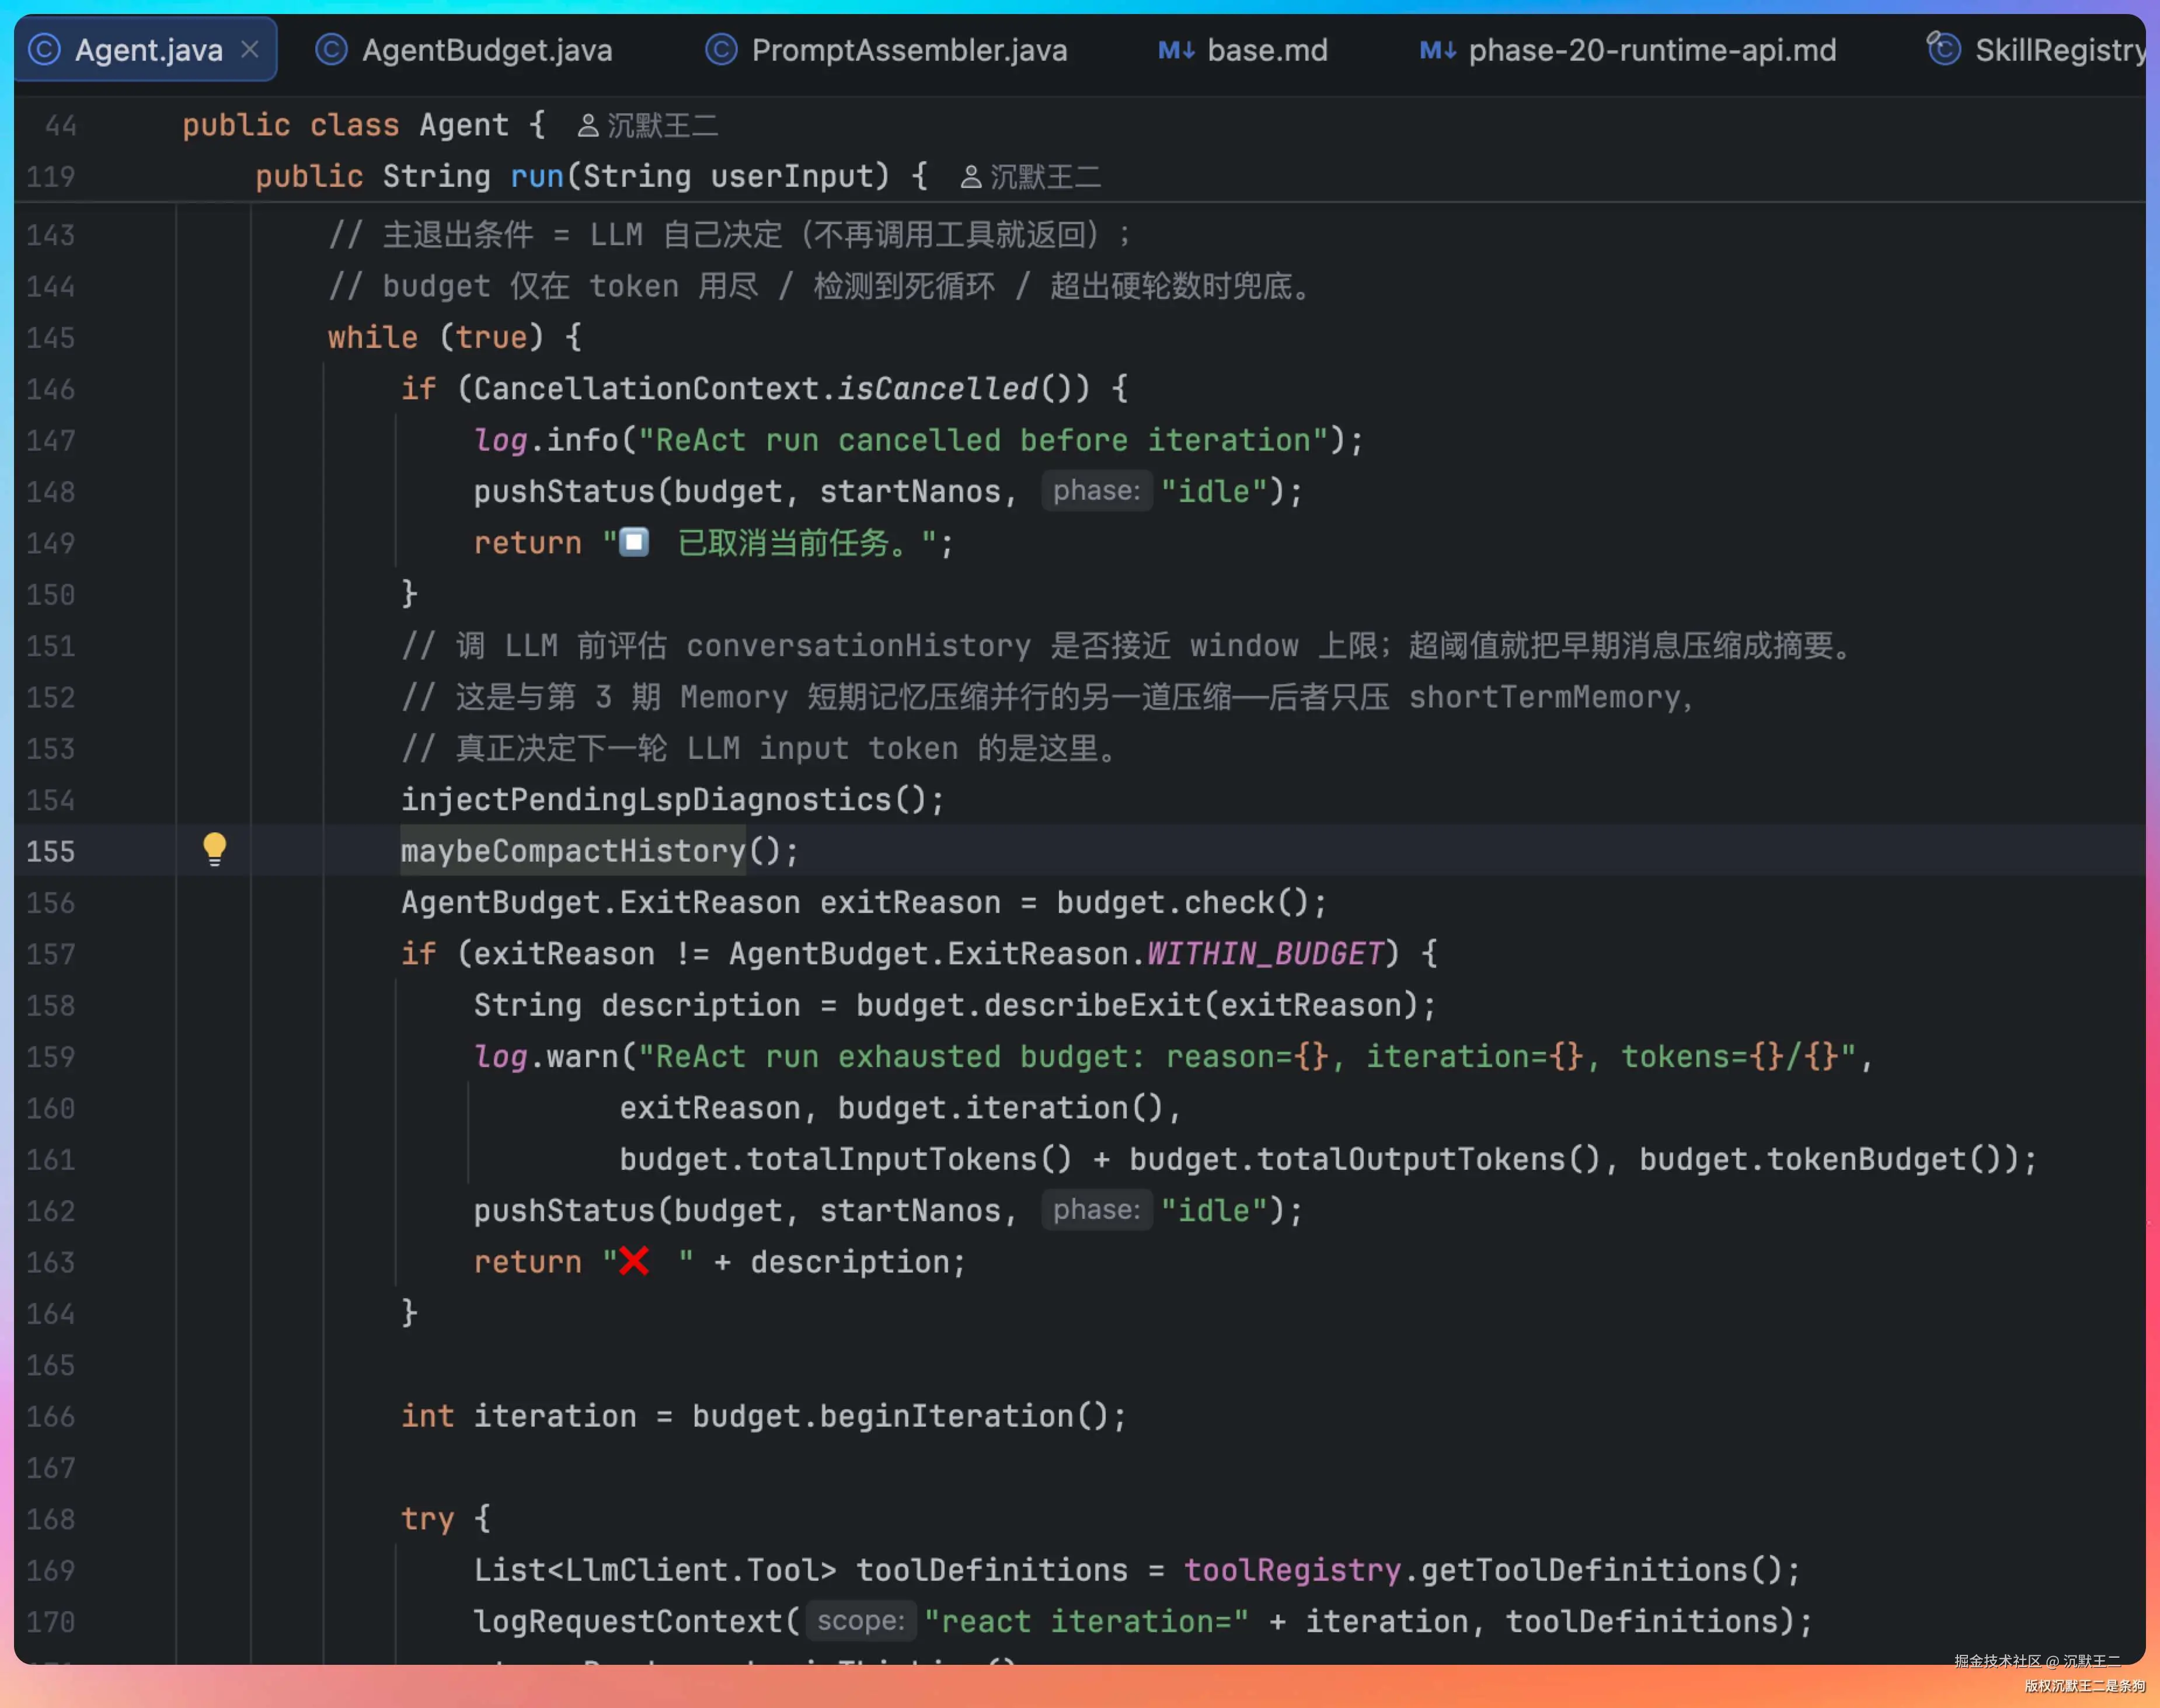Click line number 145 in the gutter

pyautogui.click(x=50, y=337)
